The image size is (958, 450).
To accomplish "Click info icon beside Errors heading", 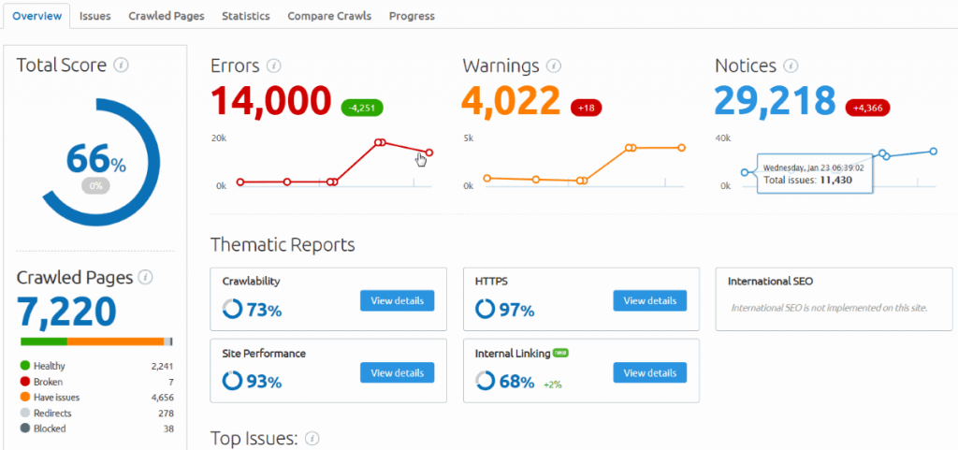I will pos(273,65).
